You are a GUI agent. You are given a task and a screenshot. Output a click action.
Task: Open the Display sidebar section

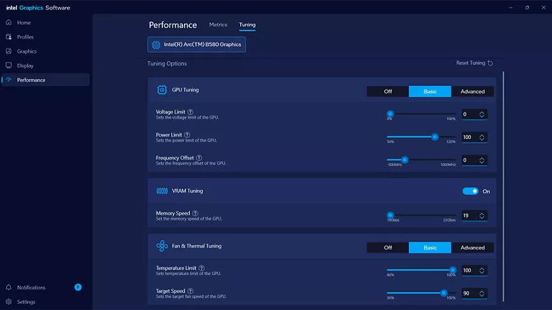coord(9,66)
